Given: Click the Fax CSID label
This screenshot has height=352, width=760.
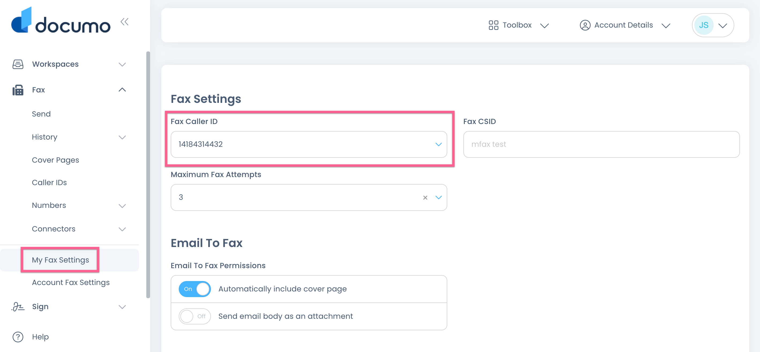Looking at the screenshot, I should (x=479, y=121).
